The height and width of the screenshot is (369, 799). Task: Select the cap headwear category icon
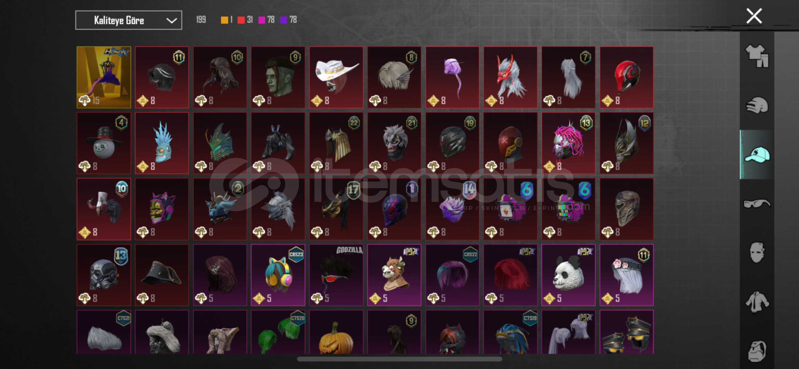click(757, 154)
